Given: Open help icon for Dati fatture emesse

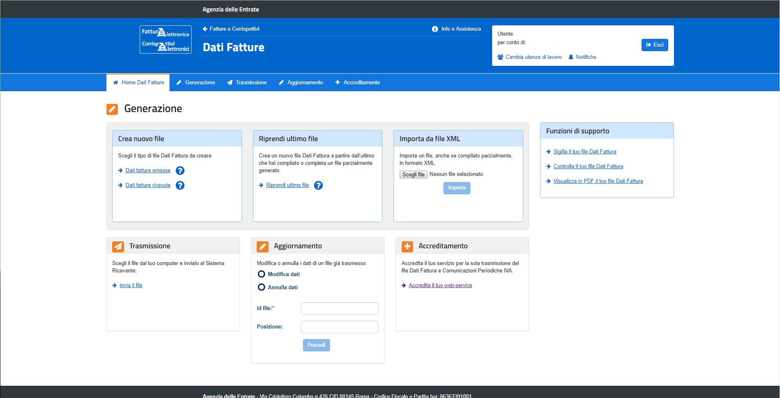Looking at the screenshot, I should [x=180, y=171].
